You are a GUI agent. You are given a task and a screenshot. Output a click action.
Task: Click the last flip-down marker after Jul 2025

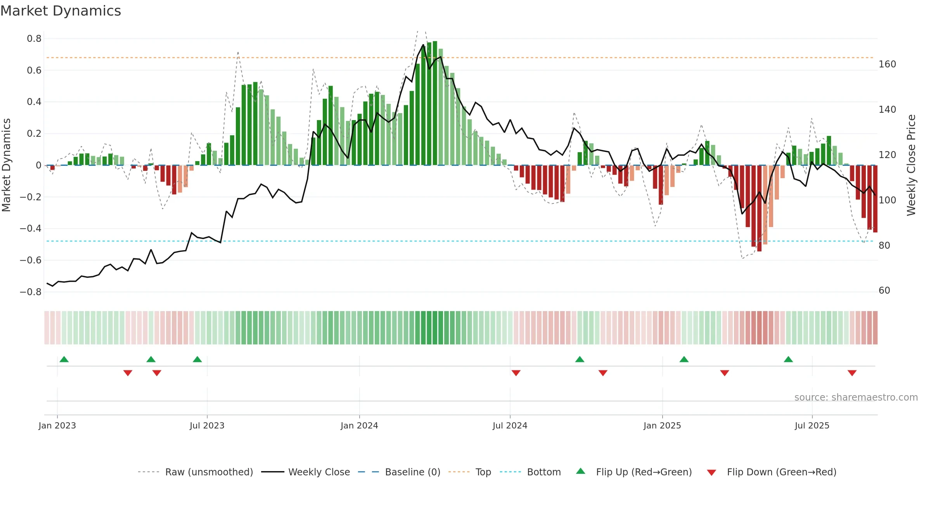pos(852,373)
